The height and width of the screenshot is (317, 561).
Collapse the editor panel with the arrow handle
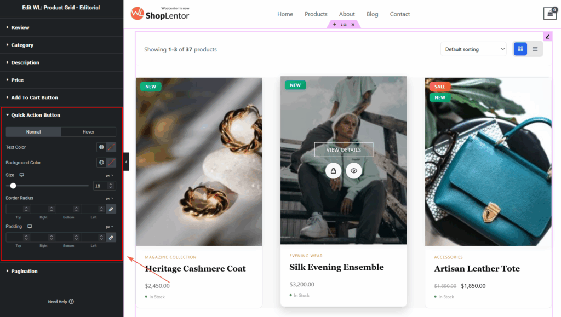pos(126,162)
